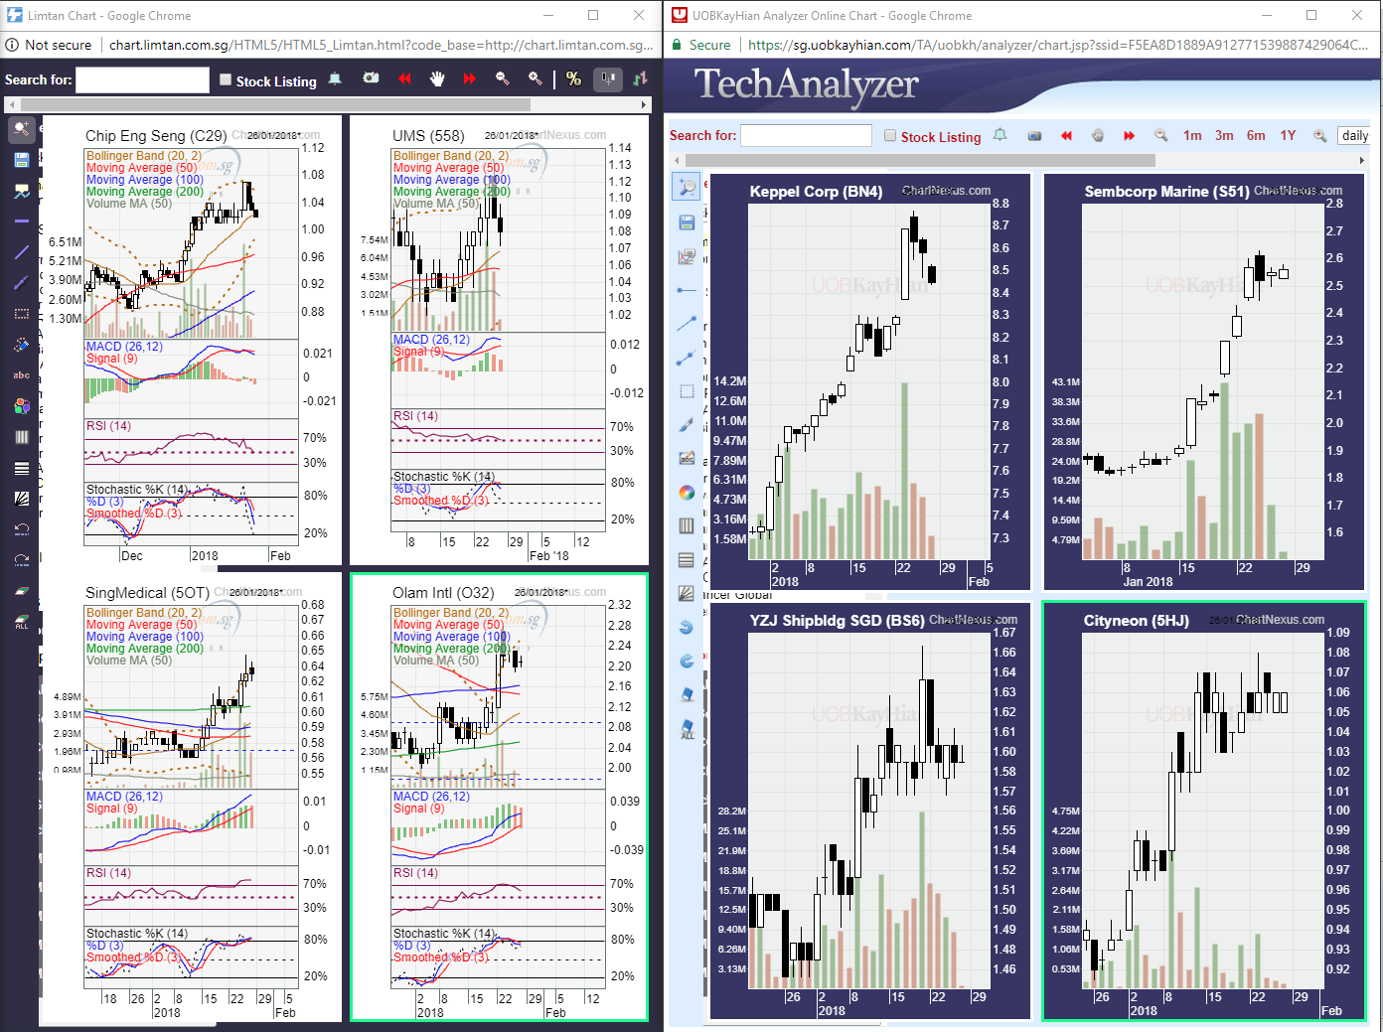Save chart with TechAnalyzer sidebar floppy icon
This screenshot has width=1383, height=1032.
[687, 222]
